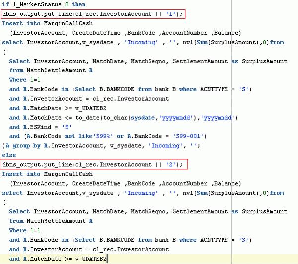Viewport: 298px width, 264px height.
Task: Click the to_date function name
Action: point(87,118)
